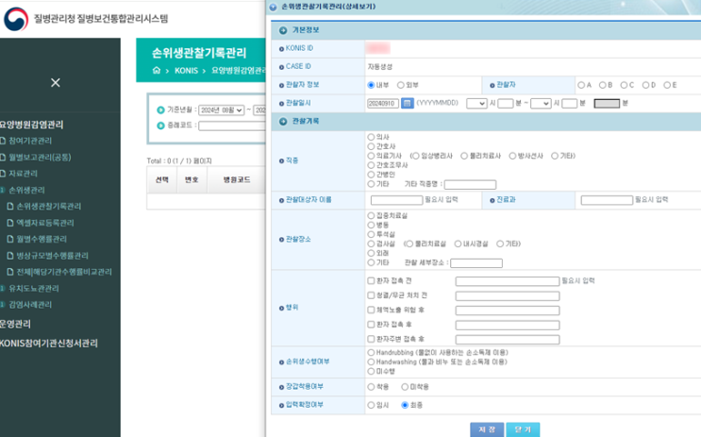Image resolution: width=701 pixels, height=437 pixels.
Task: Select 최종 input confirmation radio
Action: [x=405, y=405]
